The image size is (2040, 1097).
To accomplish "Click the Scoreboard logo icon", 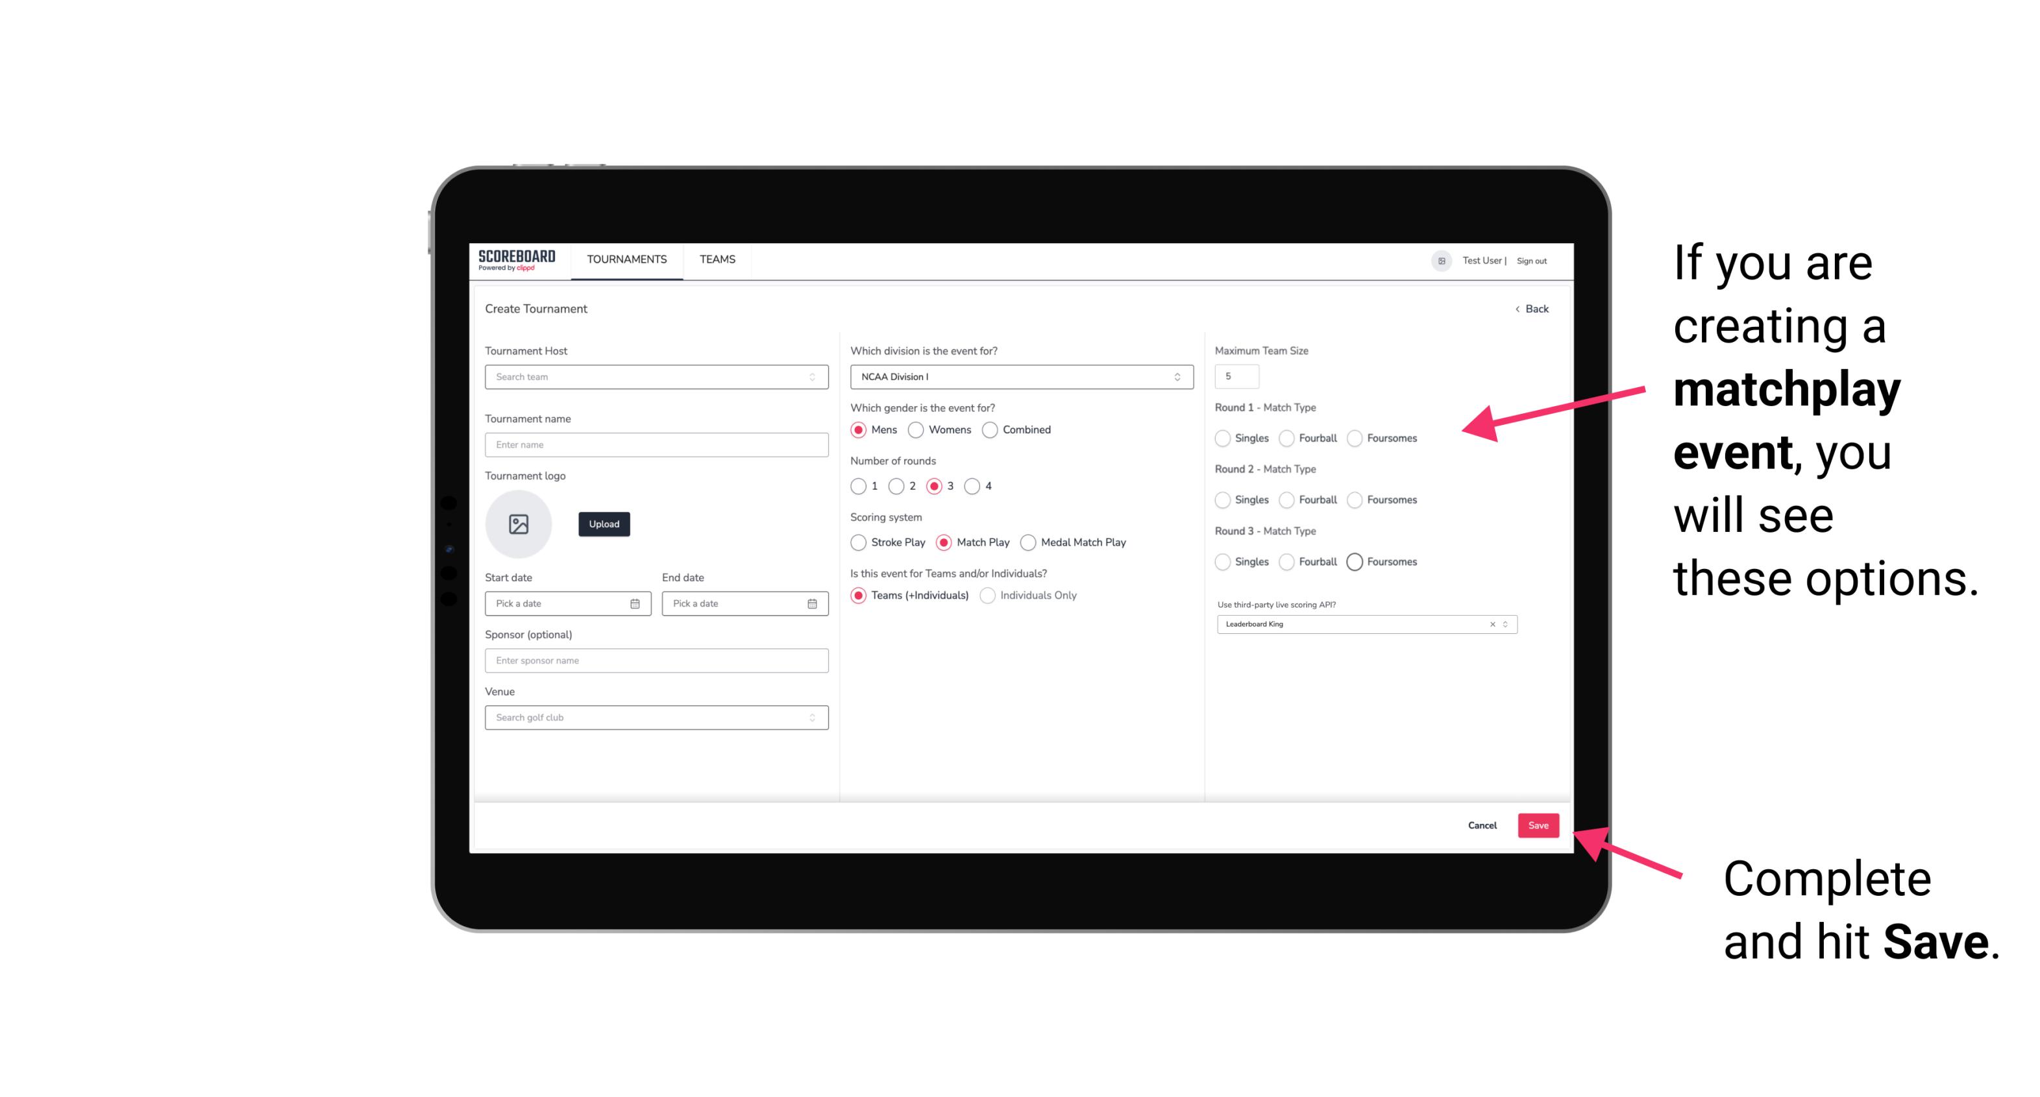I will [x=519, y=259].
